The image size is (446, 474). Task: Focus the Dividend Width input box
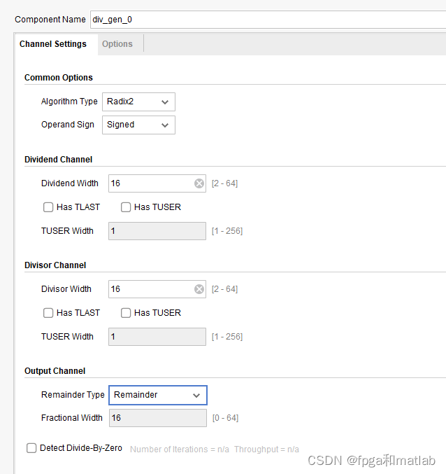[150, 183]
